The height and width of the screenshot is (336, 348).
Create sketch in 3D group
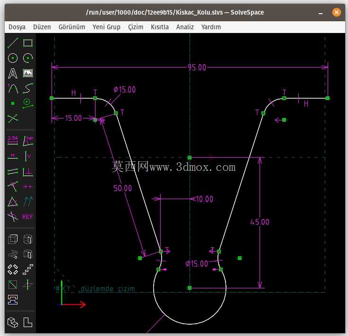[28, 285]
